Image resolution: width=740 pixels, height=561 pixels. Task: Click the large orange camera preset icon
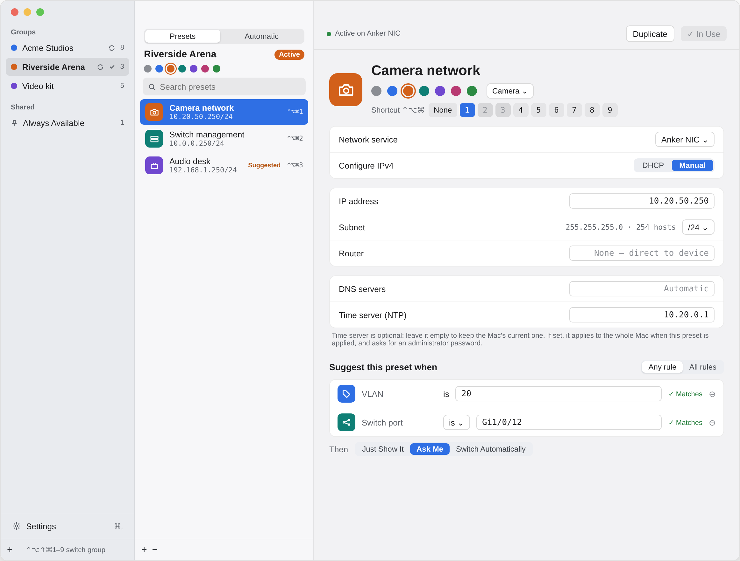coord(345,90)
